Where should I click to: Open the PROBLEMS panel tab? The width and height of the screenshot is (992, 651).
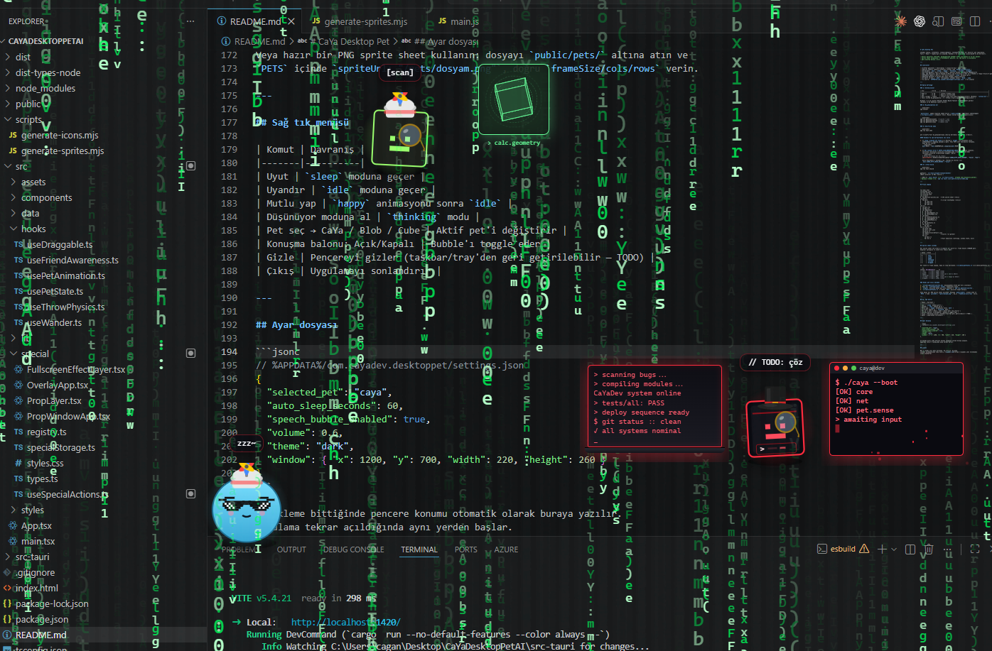(238, 549)
